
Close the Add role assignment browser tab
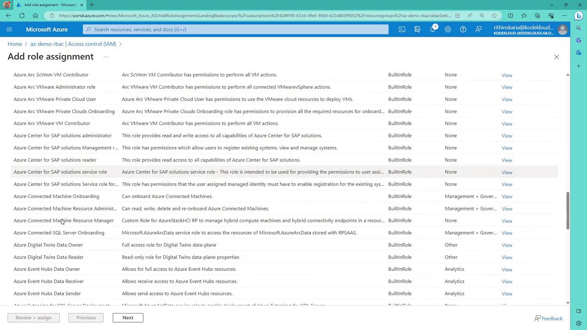point(82,5)
